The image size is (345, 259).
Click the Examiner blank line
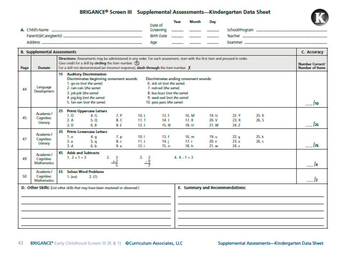[286, 43]
